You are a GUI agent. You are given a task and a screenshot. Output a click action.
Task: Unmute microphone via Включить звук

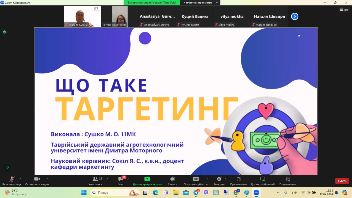12,179
